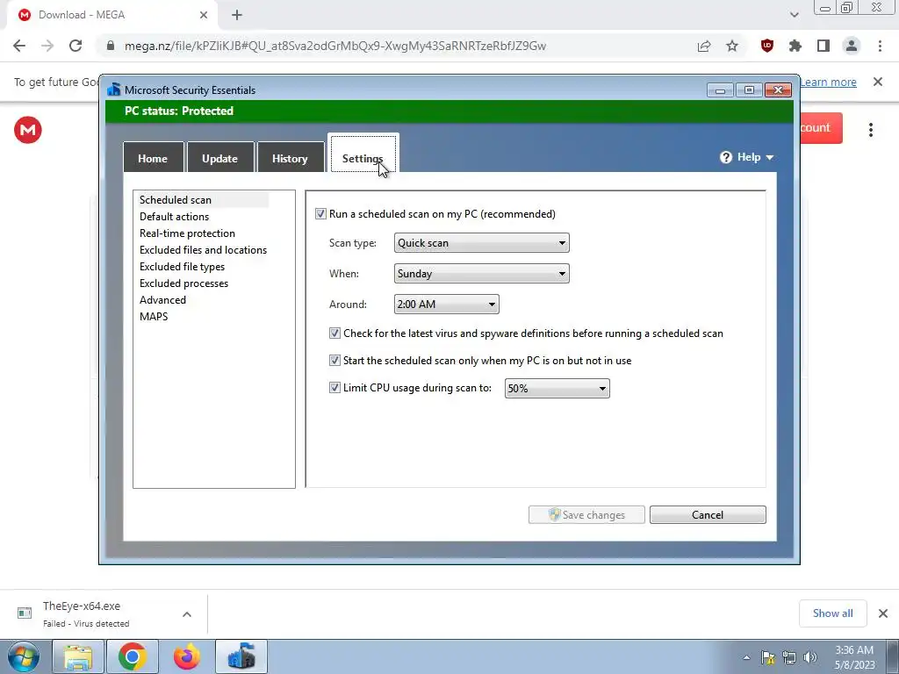Image resolution: width=899 pixels, height=674 pixels.
Task: Click the share page icon in address bar
Action: pos(704,46)
